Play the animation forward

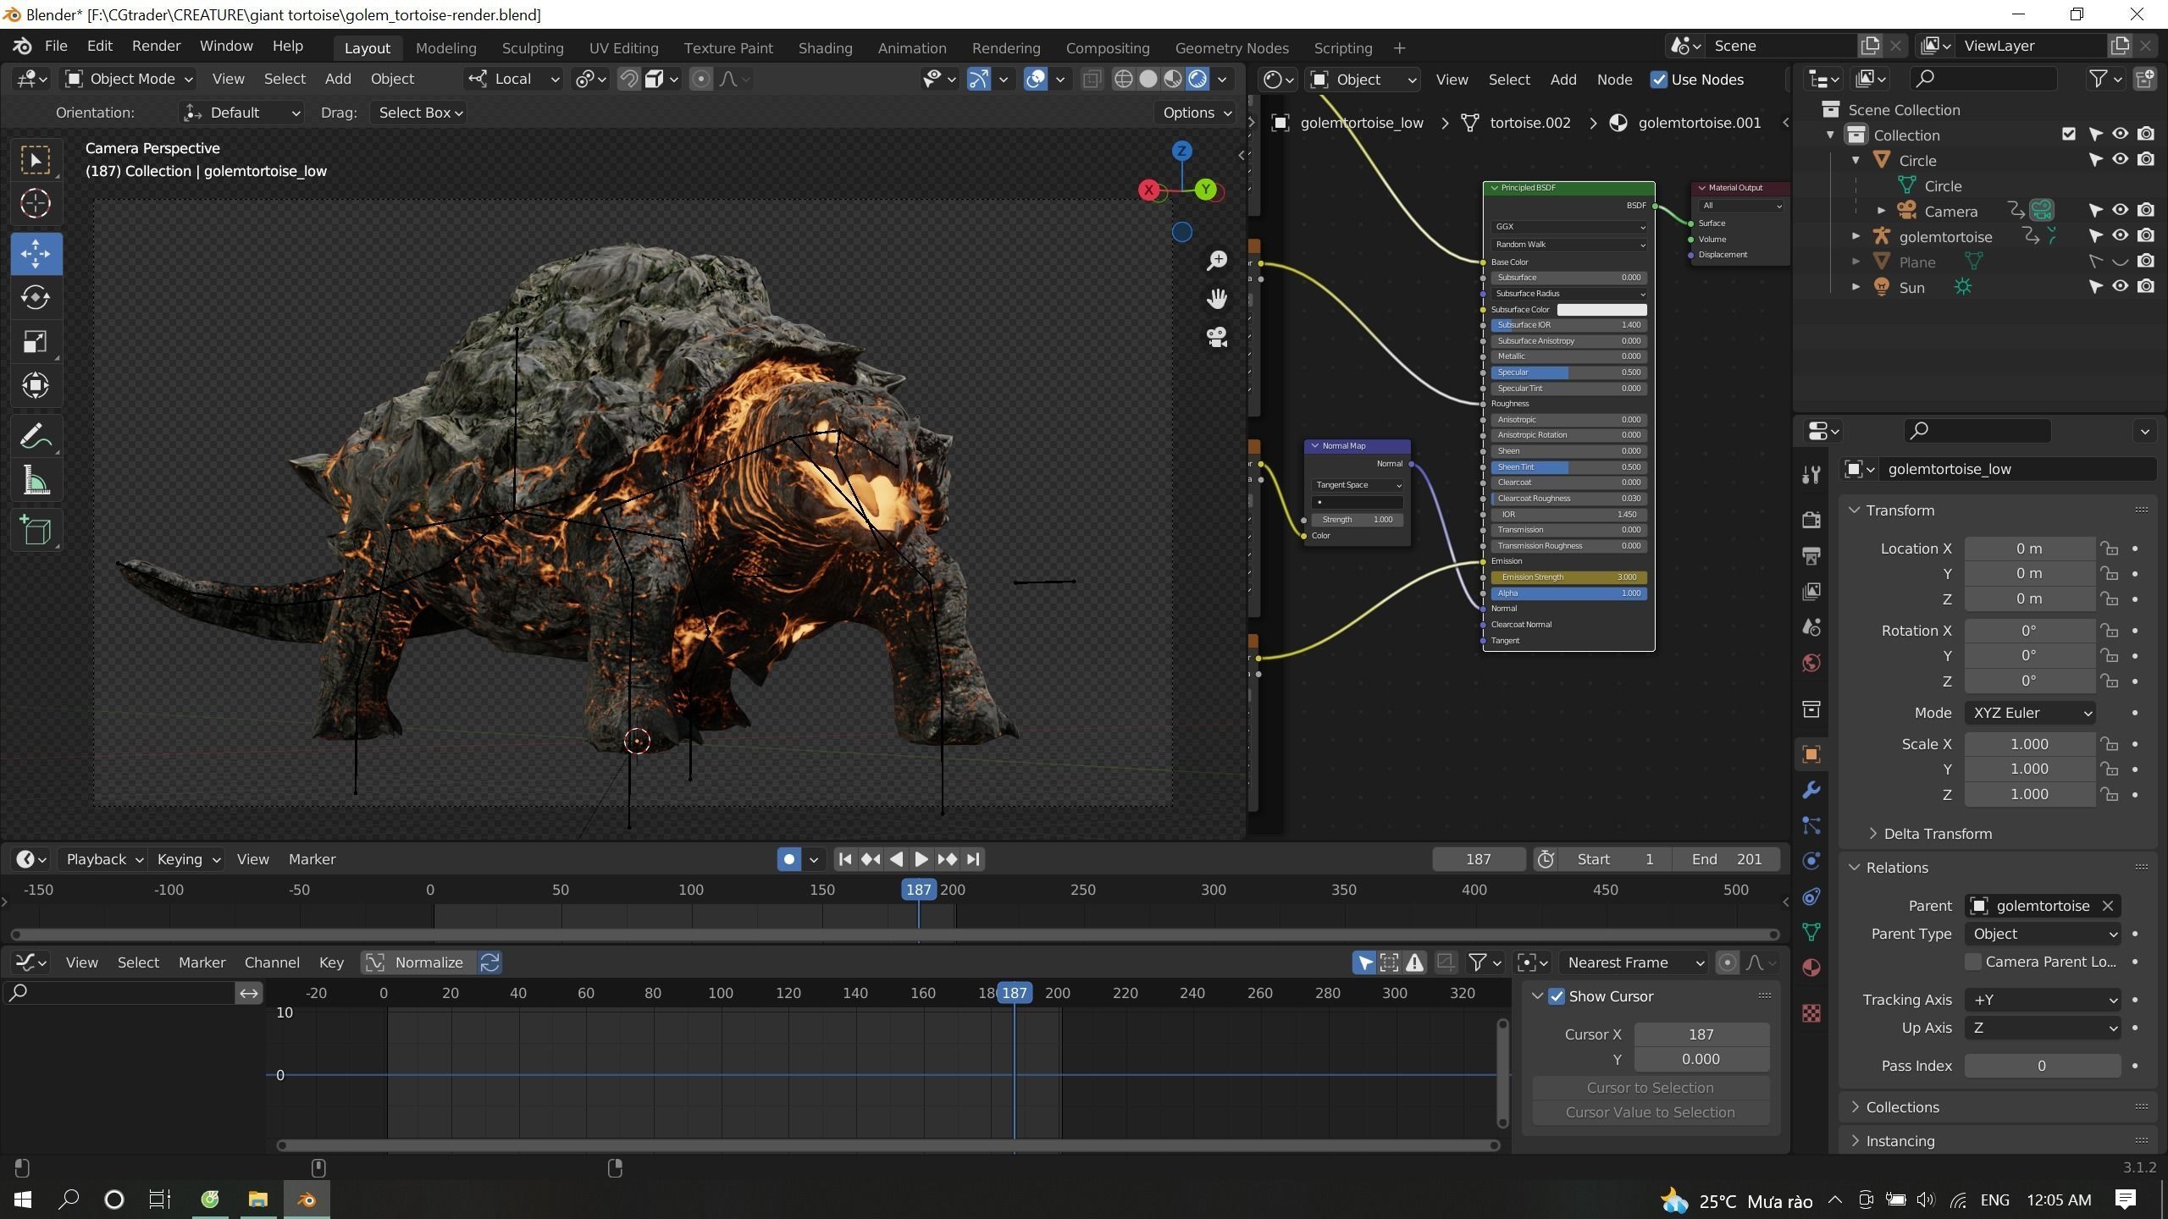[x=921, y=859]
